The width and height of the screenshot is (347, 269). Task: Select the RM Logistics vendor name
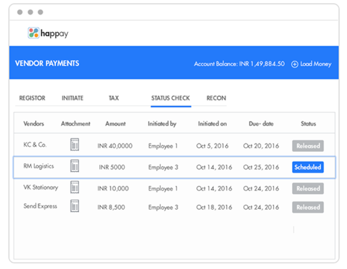[38, 166]
